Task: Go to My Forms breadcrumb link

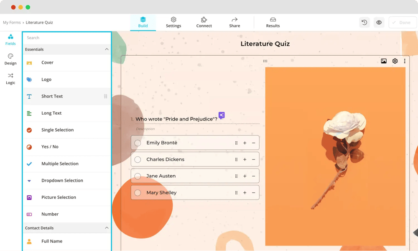Action: [x=12, y=23]
